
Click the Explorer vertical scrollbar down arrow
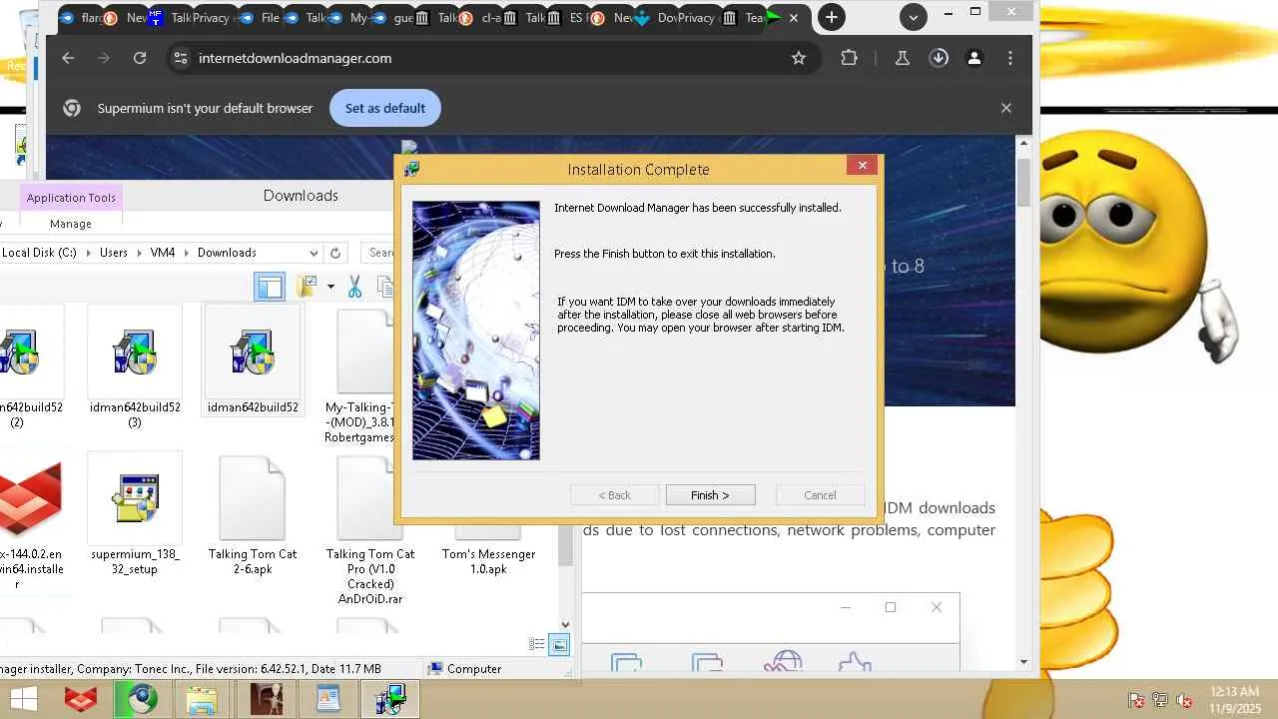tap(566, 625)
